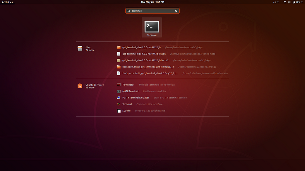Click the PuTTY Terminal Emulator icon
This screenshot has height=171, width=305.
point(118,98)
